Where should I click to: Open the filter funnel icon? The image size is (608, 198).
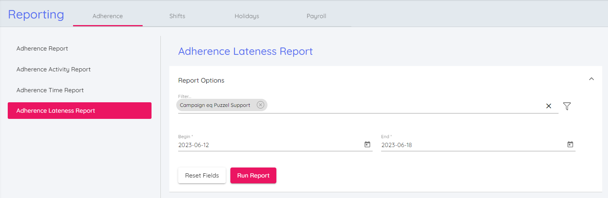click(x=567, y=106)
